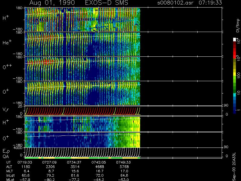Screen dimensions: 241x181
Task: Click MLT value '17.0'
Action: (x=124, y=171)
